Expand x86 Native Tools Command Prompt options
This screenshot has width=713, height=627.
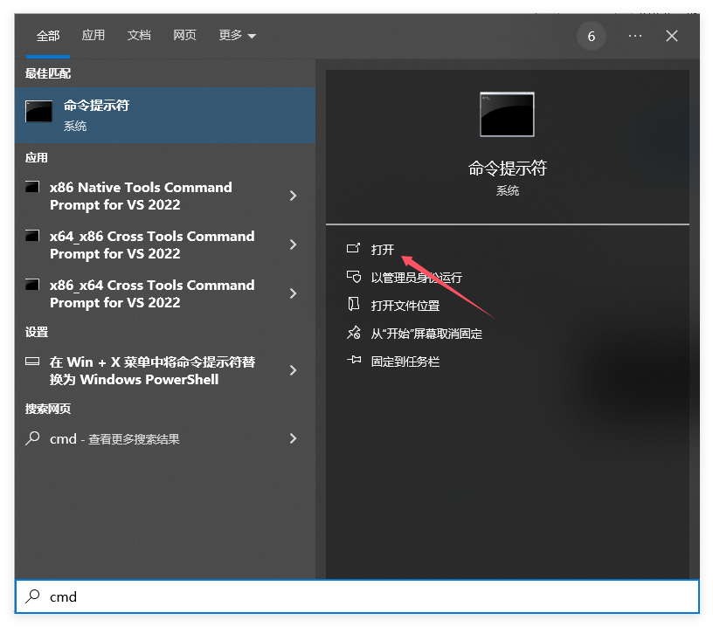pyautogui.click(x=293, y=196)
